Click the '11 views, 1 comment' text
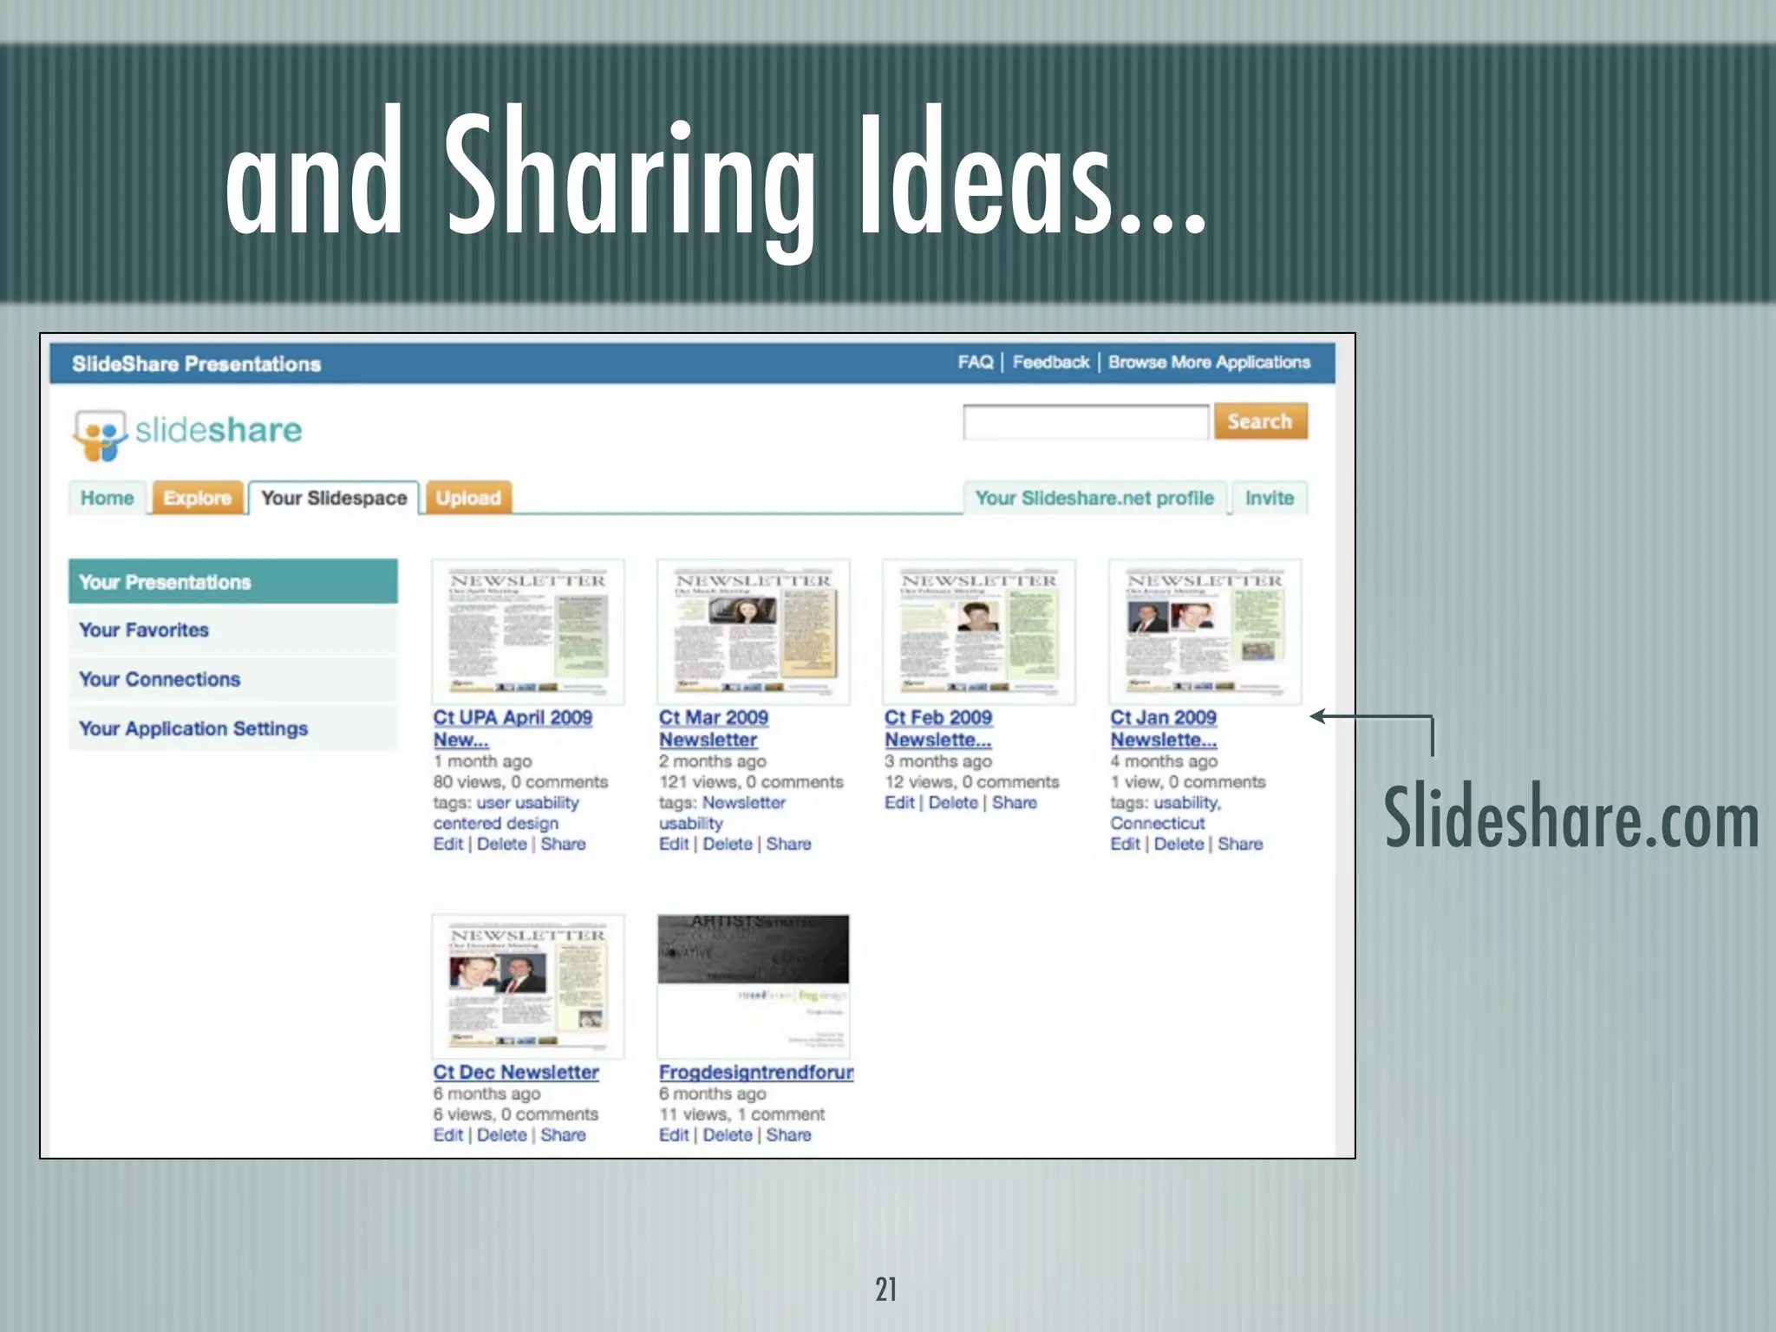The height and width of the screenshot is (1332, 1776). [x=741, y=1114]
